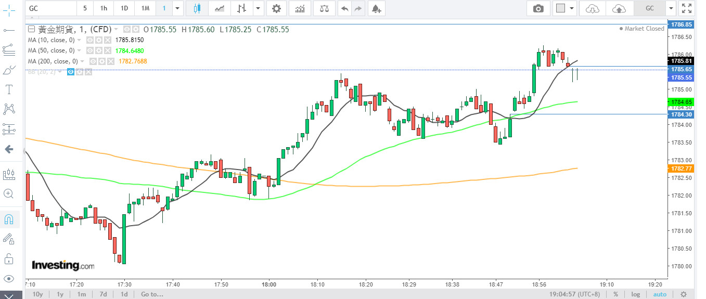Expand the bar style dropdown arrow
Viewport: 706px width, 299px height.
(258, 8)
